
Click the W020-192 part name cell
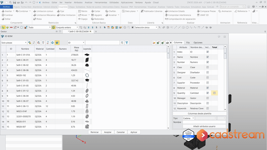(25, 75)
